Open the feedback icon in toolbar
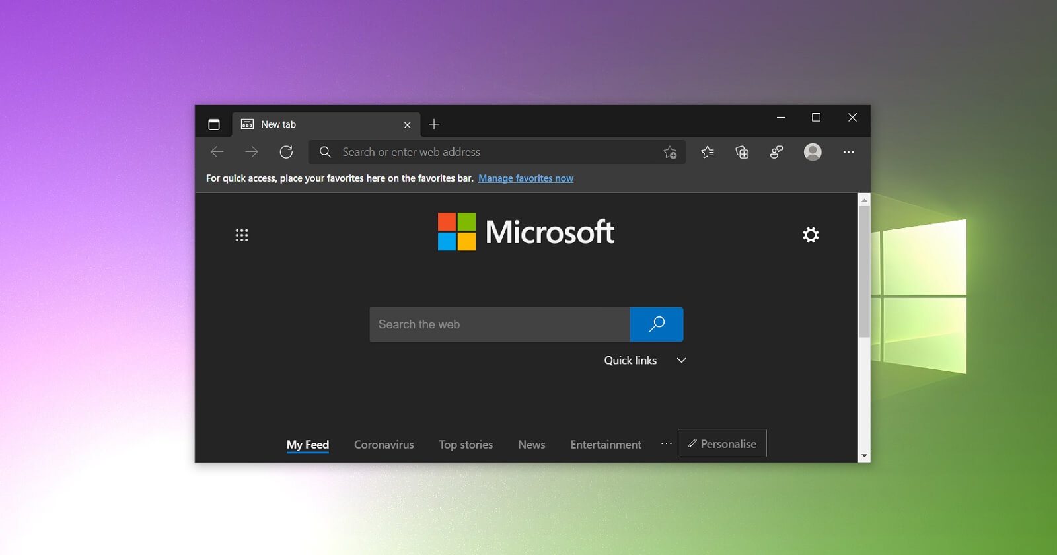Image resolution: width=1057 pixels, height=555 pixels. 776,152
